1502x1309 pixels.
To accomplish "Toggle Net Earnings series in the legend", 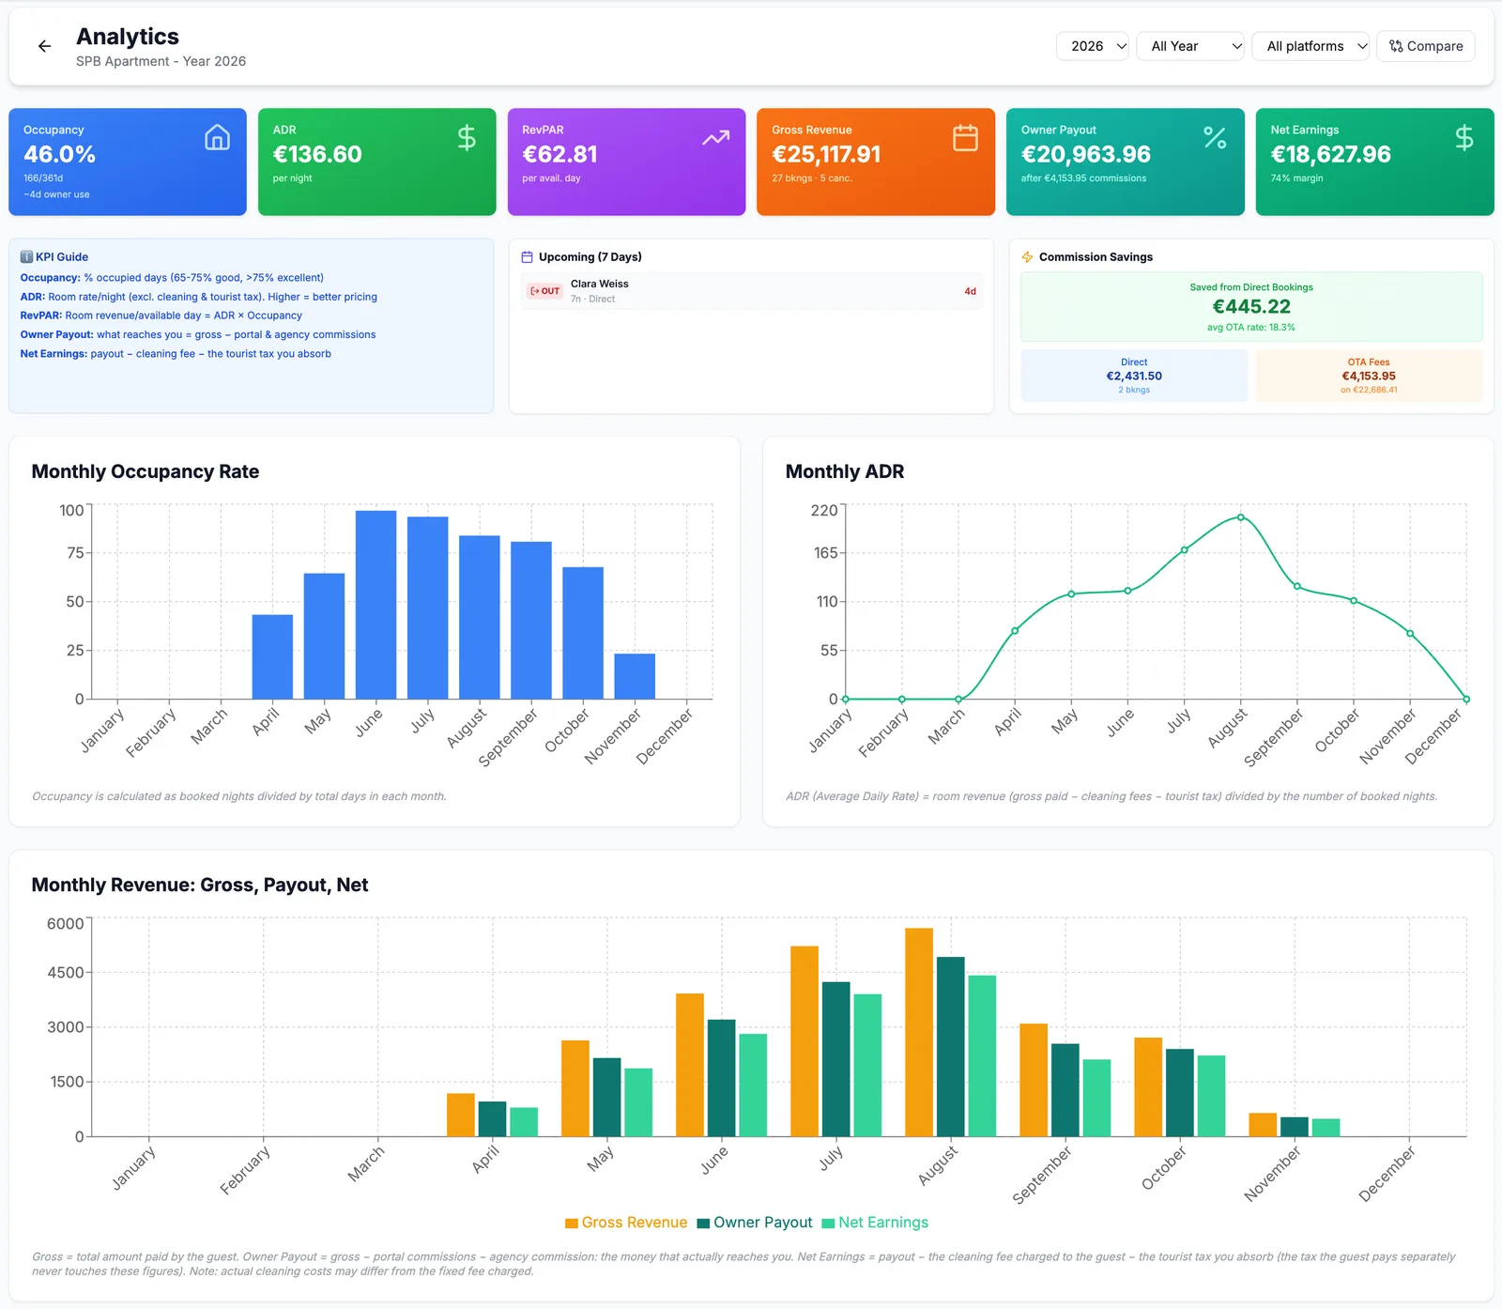I will [x=875, y=1223].
